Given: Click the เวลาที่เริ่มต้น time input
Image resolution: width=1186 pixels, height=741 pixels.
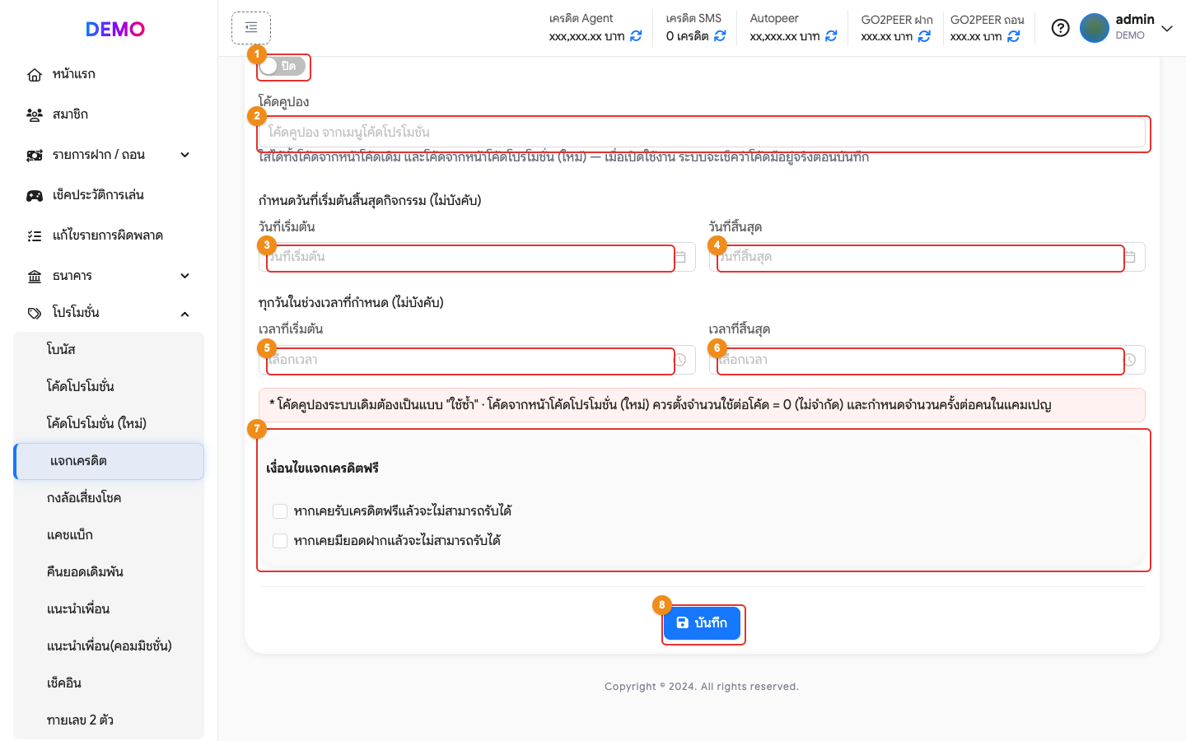Looking at the screenshot, I should (x=477, y=360).
